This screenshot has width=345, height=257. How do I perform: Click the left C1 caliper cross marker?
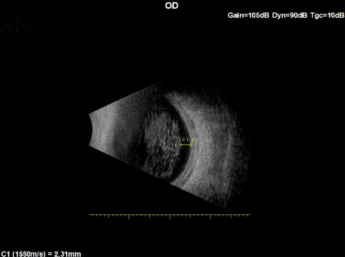[181, 145]
